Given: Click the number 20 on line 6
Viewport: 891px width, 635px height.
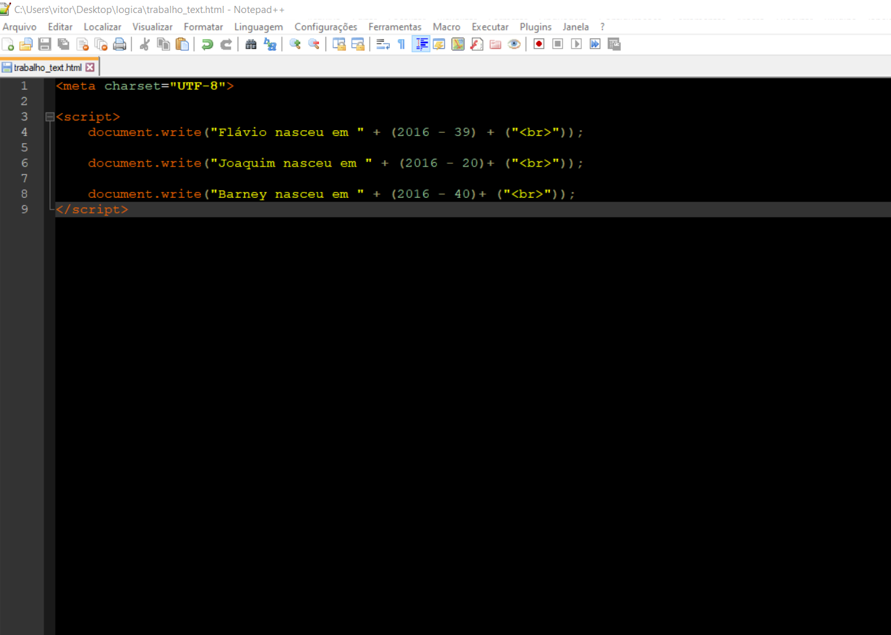Looking at the screenshot, I should (x=470, y=163).
